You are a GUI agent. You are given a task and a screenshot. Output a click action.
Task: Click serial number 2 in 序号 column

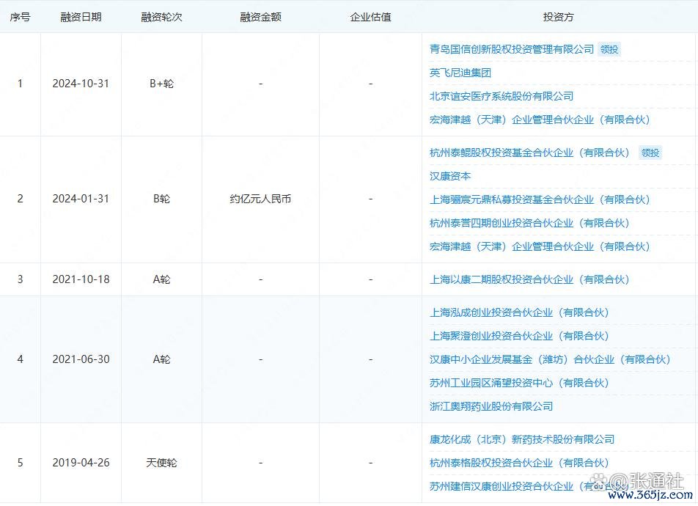click(x=20, y=199)
